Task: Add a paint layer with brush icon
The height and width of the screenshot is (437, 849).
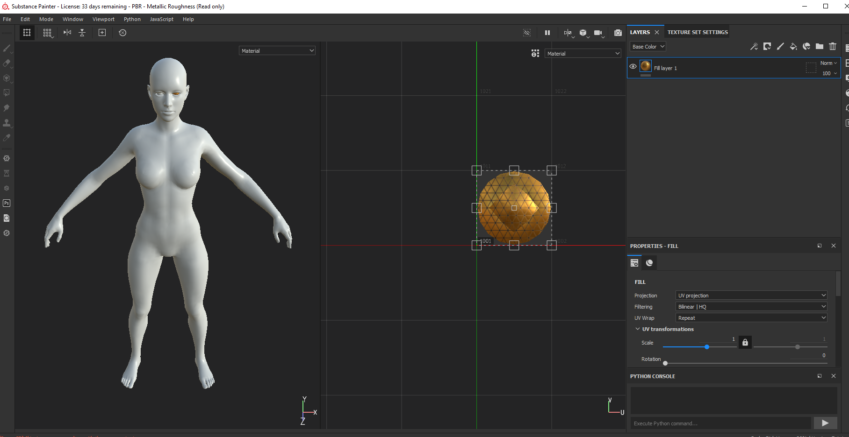Action: (780, 46)
